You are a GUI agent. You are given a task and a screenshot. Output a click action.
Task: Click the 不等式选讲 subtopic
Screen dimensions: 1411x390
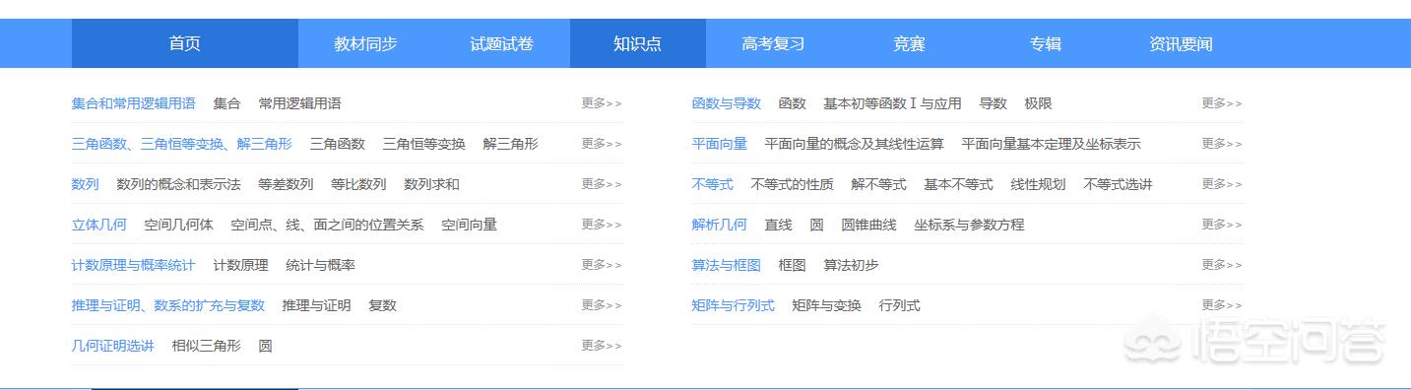[1119, 183]
